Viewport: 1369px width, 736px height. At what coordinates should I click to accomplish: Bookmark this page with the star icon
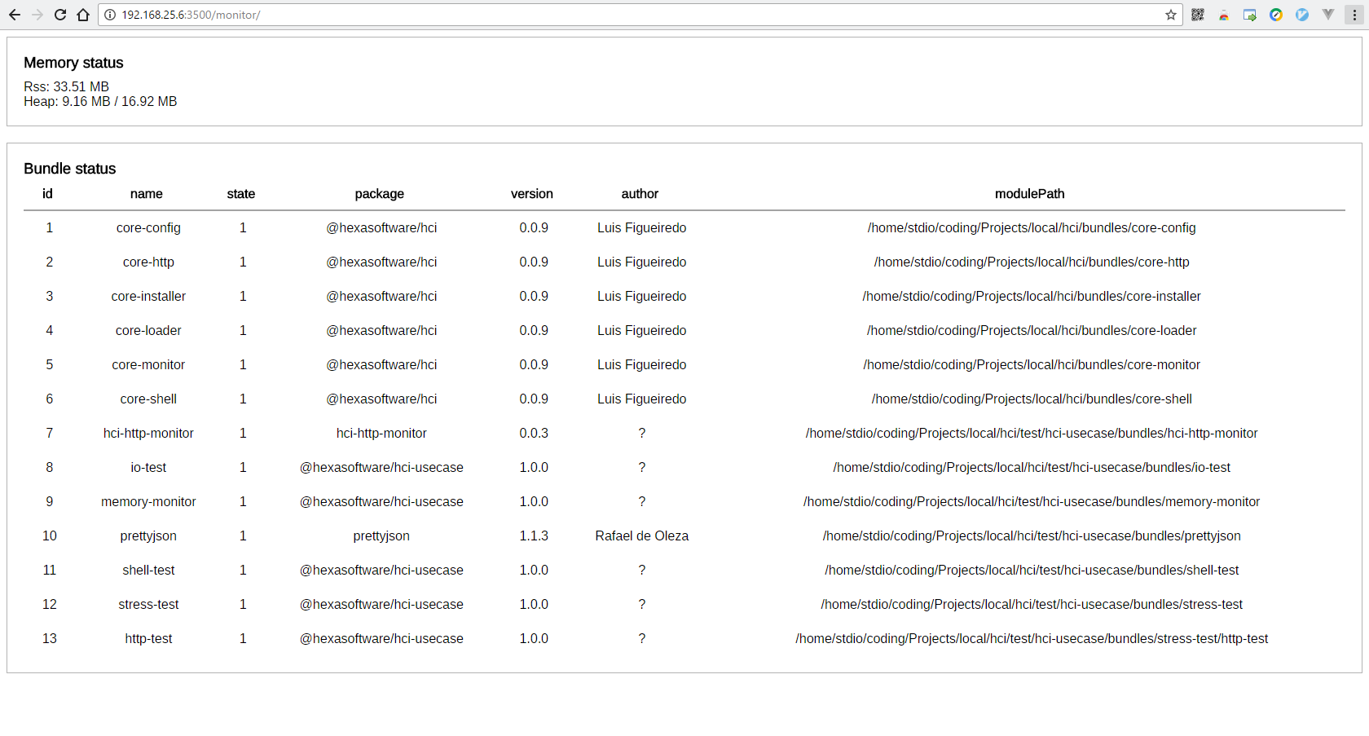(1171, 15)
